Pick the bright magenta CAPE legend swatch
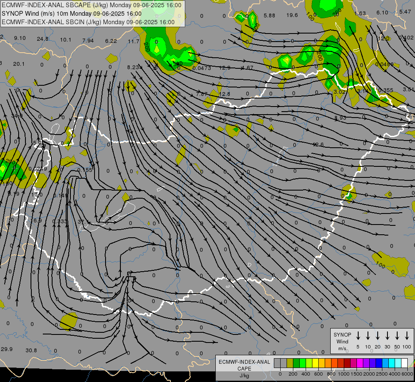 pos(360,363)
